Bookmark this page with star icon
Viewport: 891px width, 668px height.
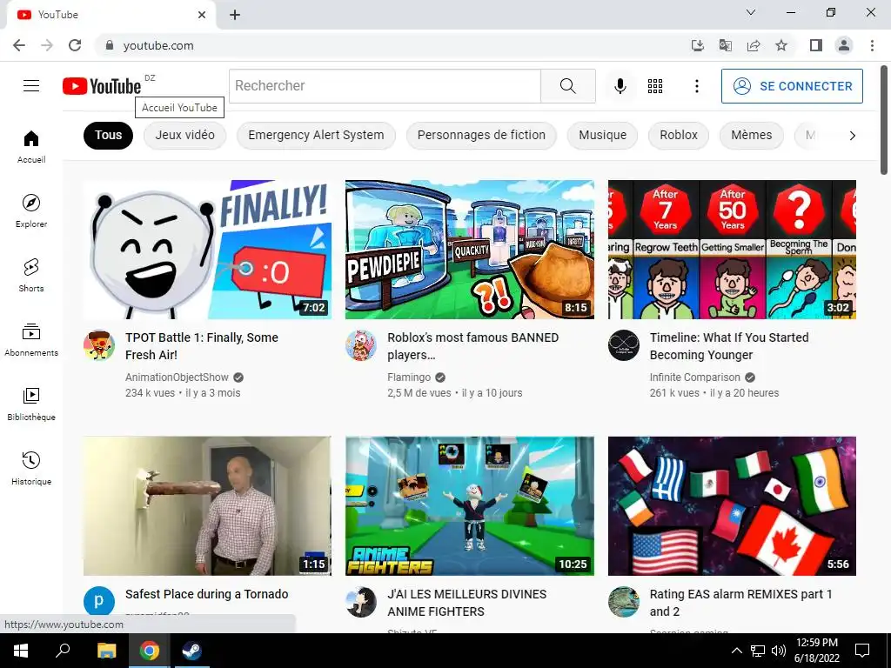(781, 45)
